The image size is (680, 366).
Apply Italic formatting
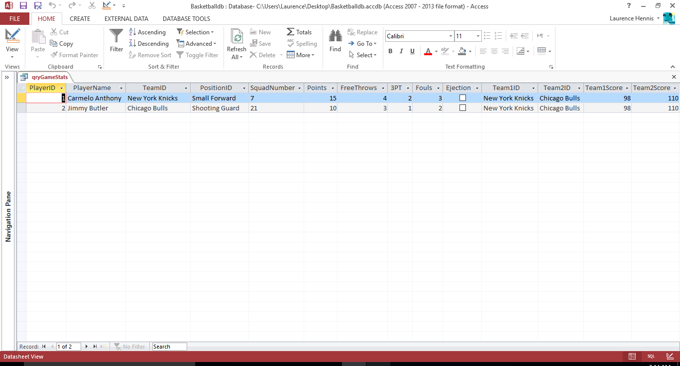click(401, 51)
